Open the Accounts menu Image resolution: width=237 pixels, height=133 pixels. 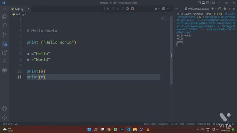click(x=4, y=108)
